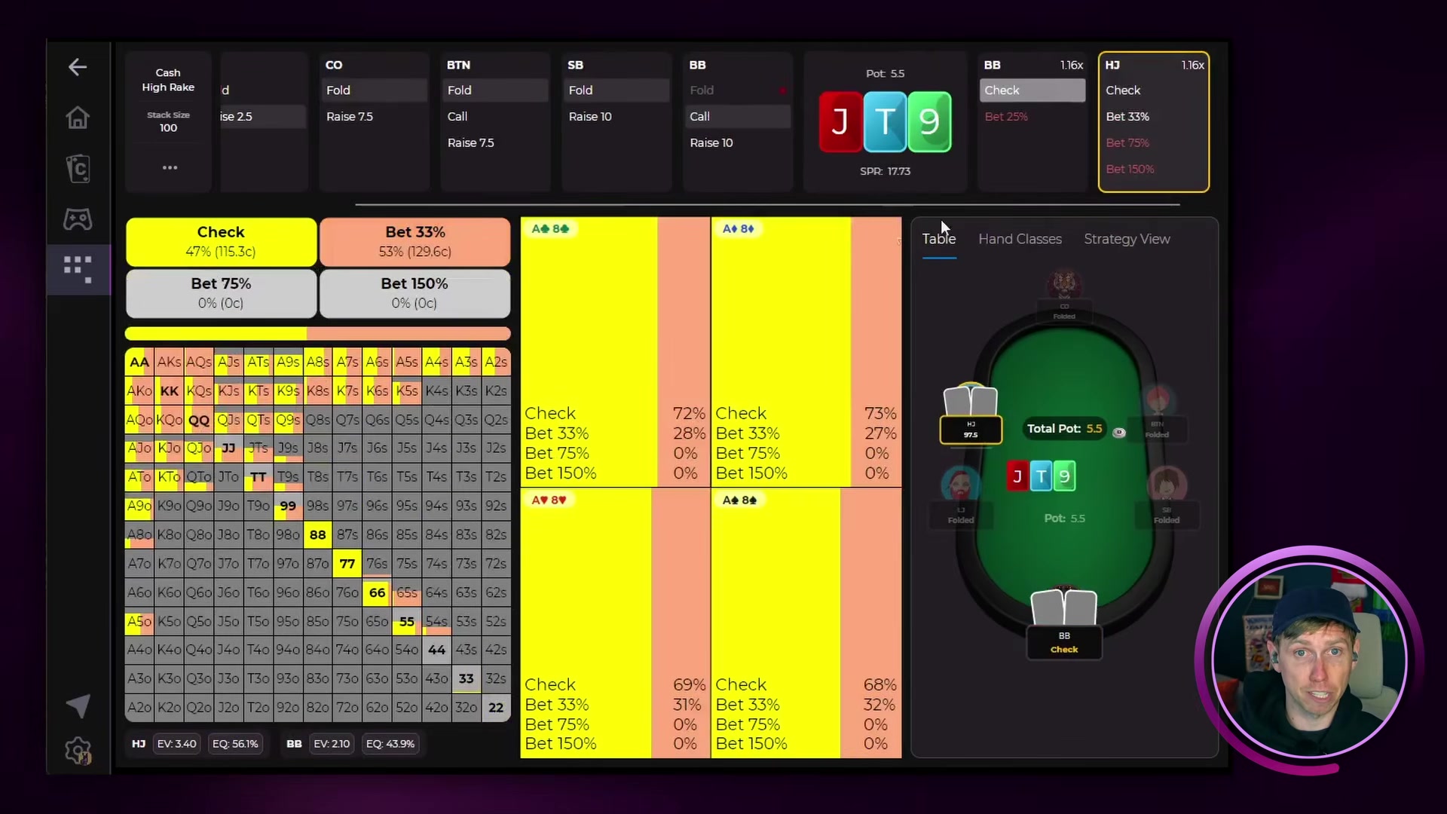Select the KK cell in range grid
Viewport: 1447px width, 814px height.
pos(170,390)
